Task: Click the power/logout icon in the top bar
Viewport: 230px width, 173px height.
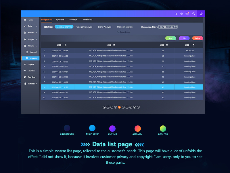Action: tap(201, 14)
